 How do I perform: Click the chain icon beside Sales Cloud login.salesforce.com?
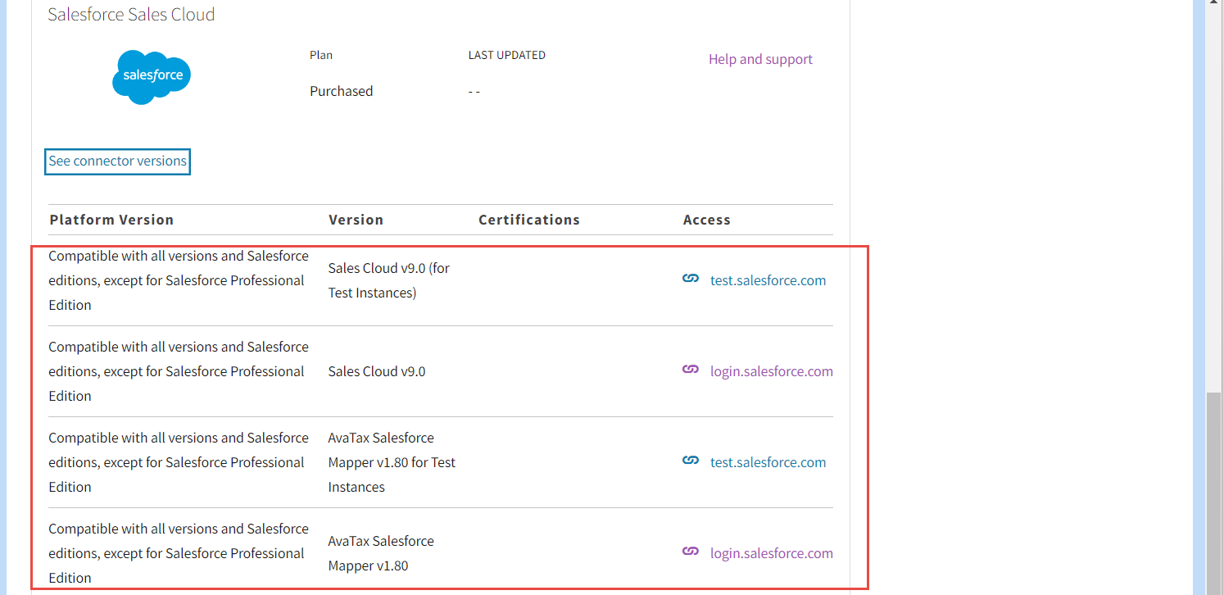691,370
